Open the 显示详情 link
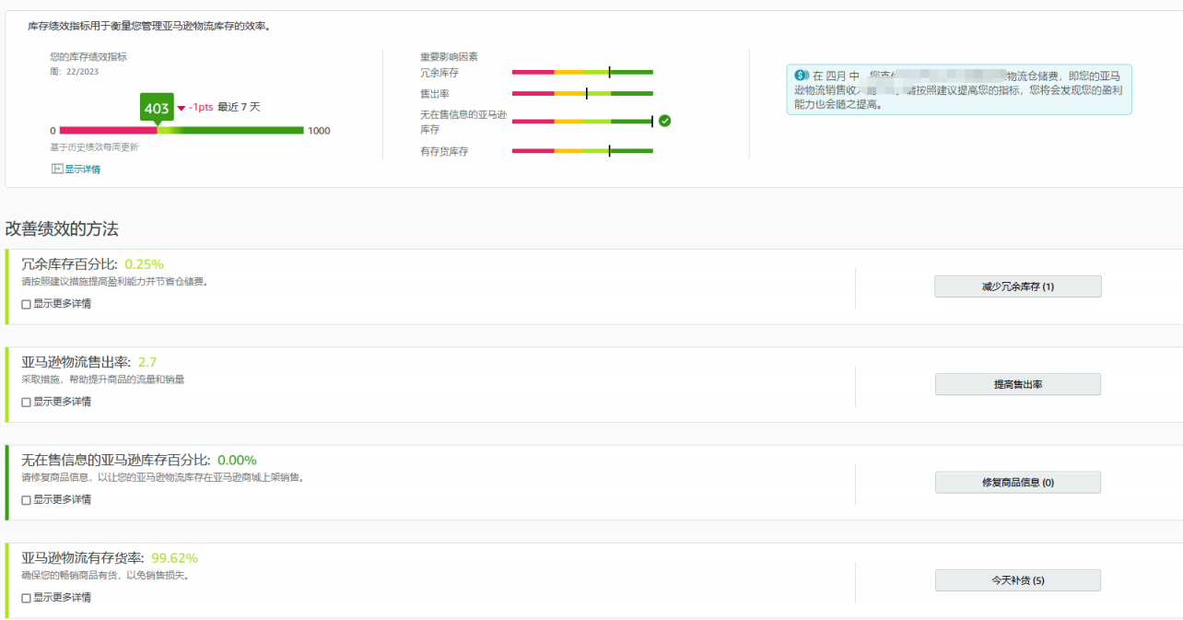Viewport: 1183px width, 620px height. (83, 170)
